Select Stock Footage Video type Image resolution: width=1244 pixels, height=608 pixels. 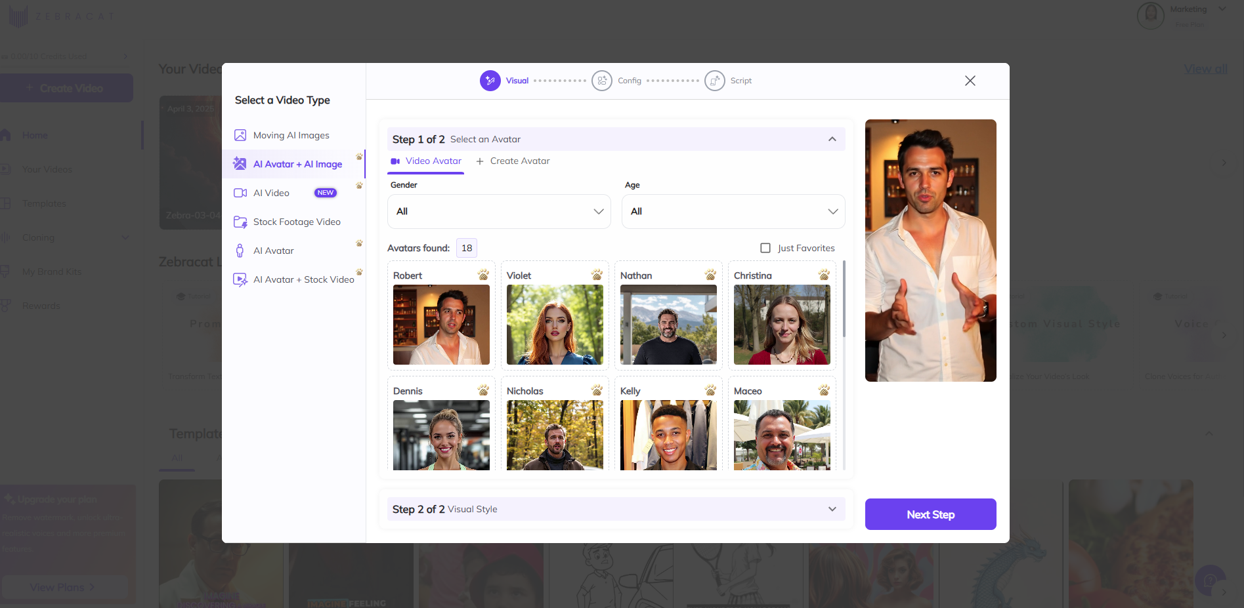tap(293, 222)
